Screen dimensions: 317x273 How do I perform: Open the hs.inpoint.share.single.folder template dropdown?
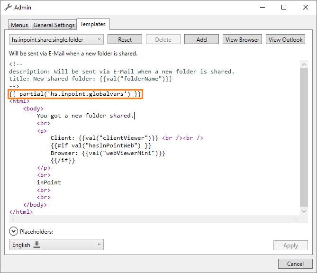56,40
